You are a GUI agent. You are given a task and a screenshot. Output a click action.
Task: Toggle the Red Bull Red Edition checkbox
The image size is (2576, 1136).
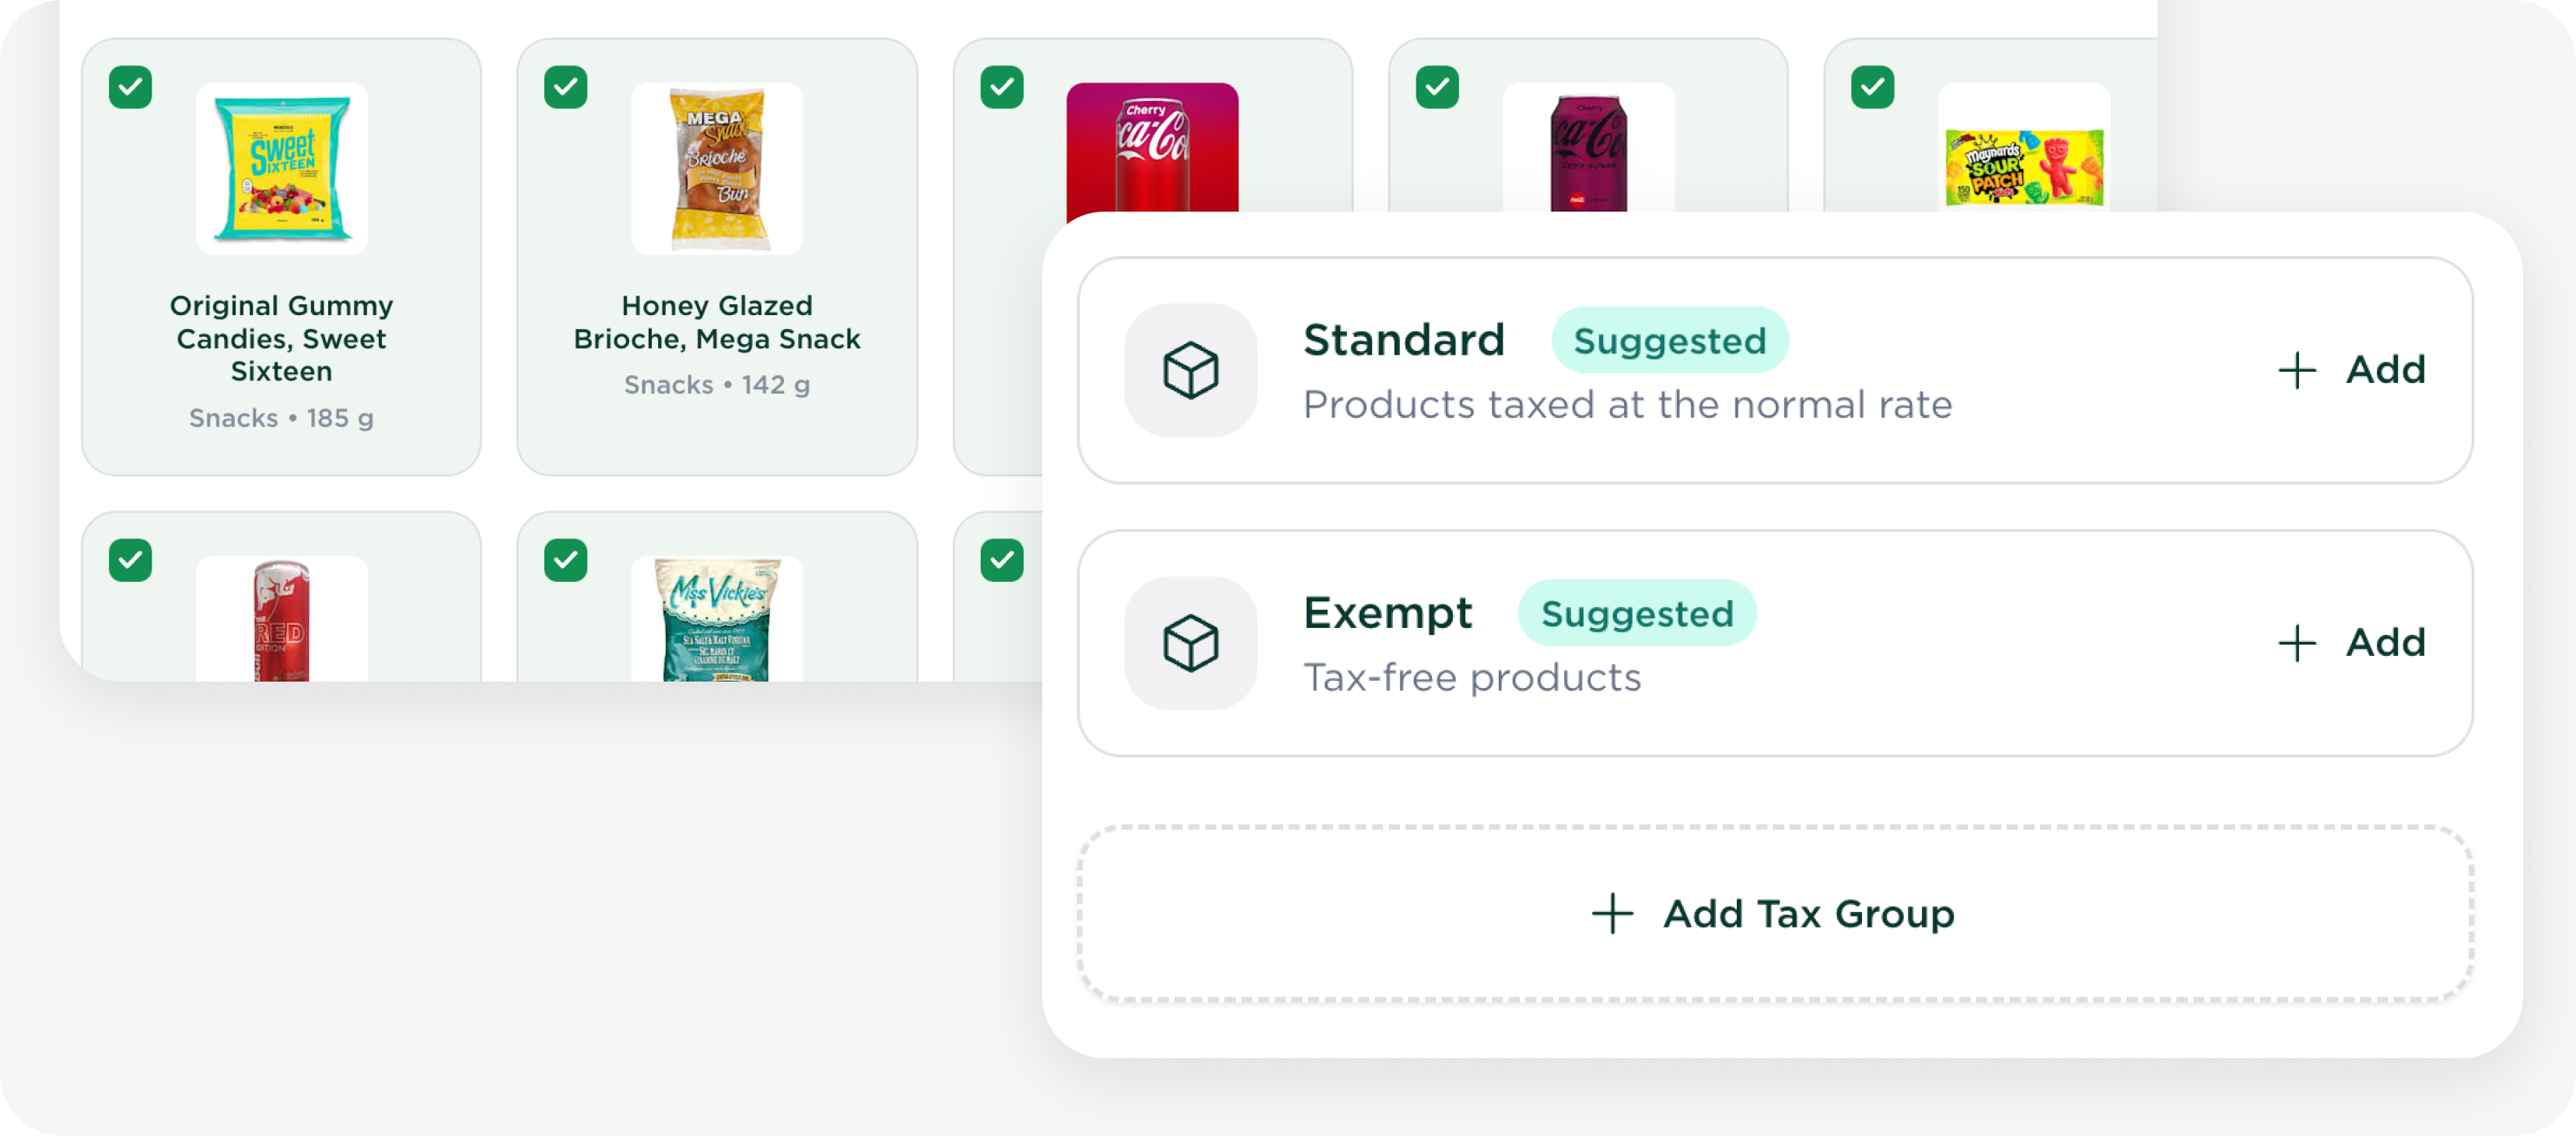pos(130,560)
